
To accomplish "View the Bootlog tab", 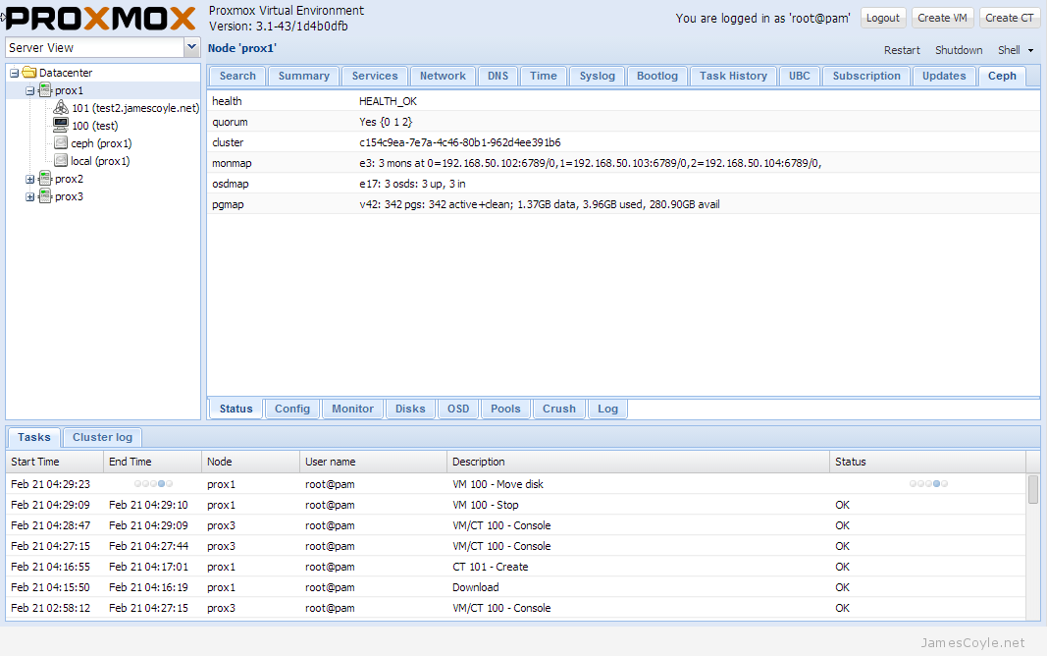I will 657,77.
